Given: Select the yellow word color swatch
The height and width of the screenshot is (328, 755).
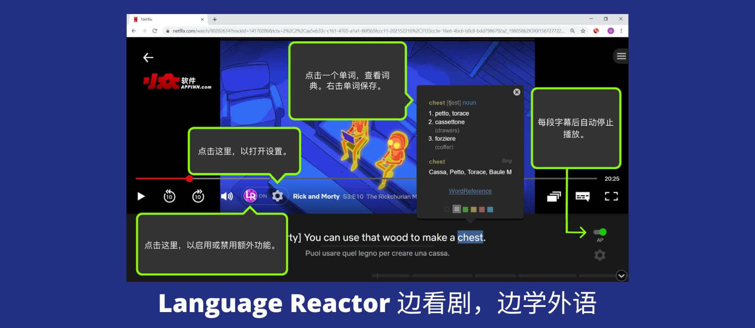Looking at the screenshot, I should coord(473,209).
